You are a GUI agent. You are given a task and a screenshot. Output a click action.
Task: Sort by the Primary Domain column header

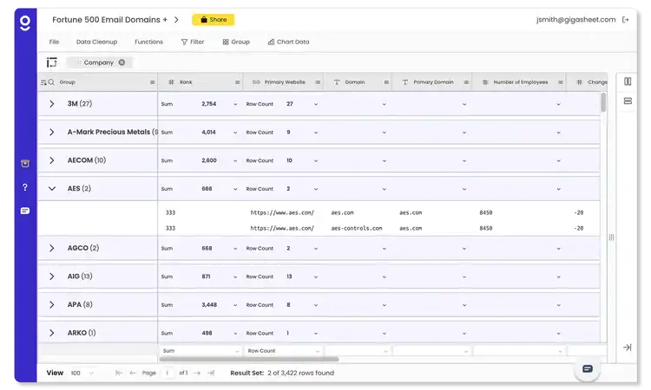[433, 82]
